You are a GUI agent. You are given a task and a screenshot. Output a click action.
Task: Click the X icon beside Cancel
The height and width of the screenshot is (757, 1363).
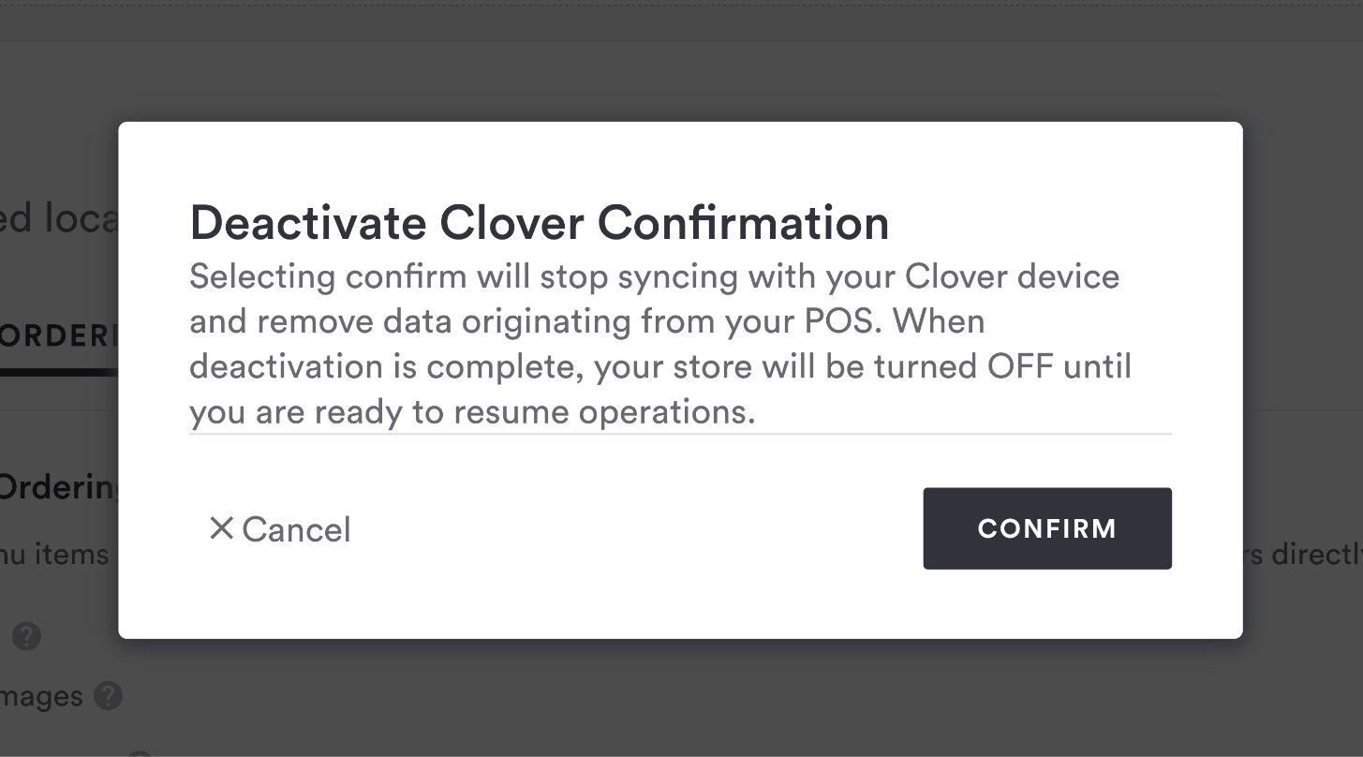tap(221, 528)
